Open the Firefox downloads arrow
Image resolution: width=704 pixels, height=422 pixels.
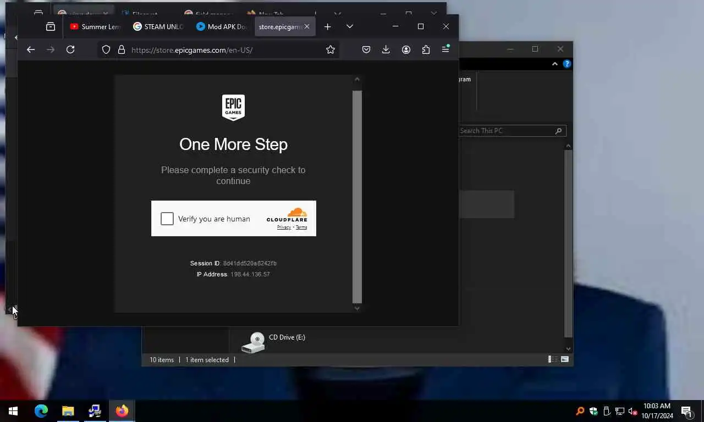tap(386, 49)
